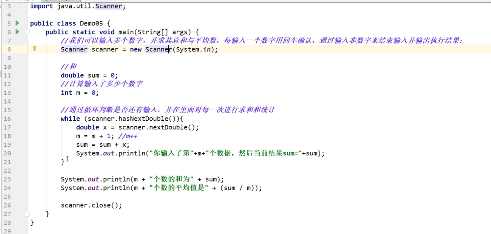
Task: Click comment '//计算输入了多少个数字'
Action: click(102, 84)
